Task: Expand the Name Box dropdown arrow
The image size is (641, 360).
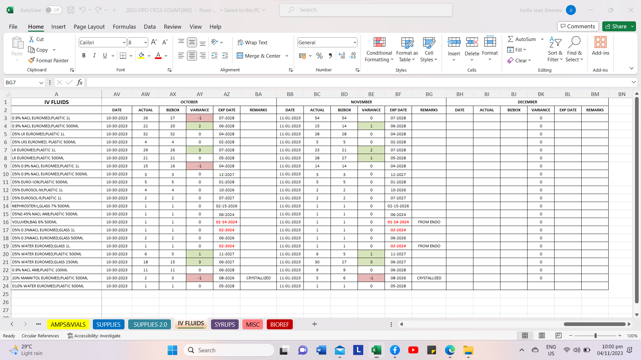Action: click(41, 83)
